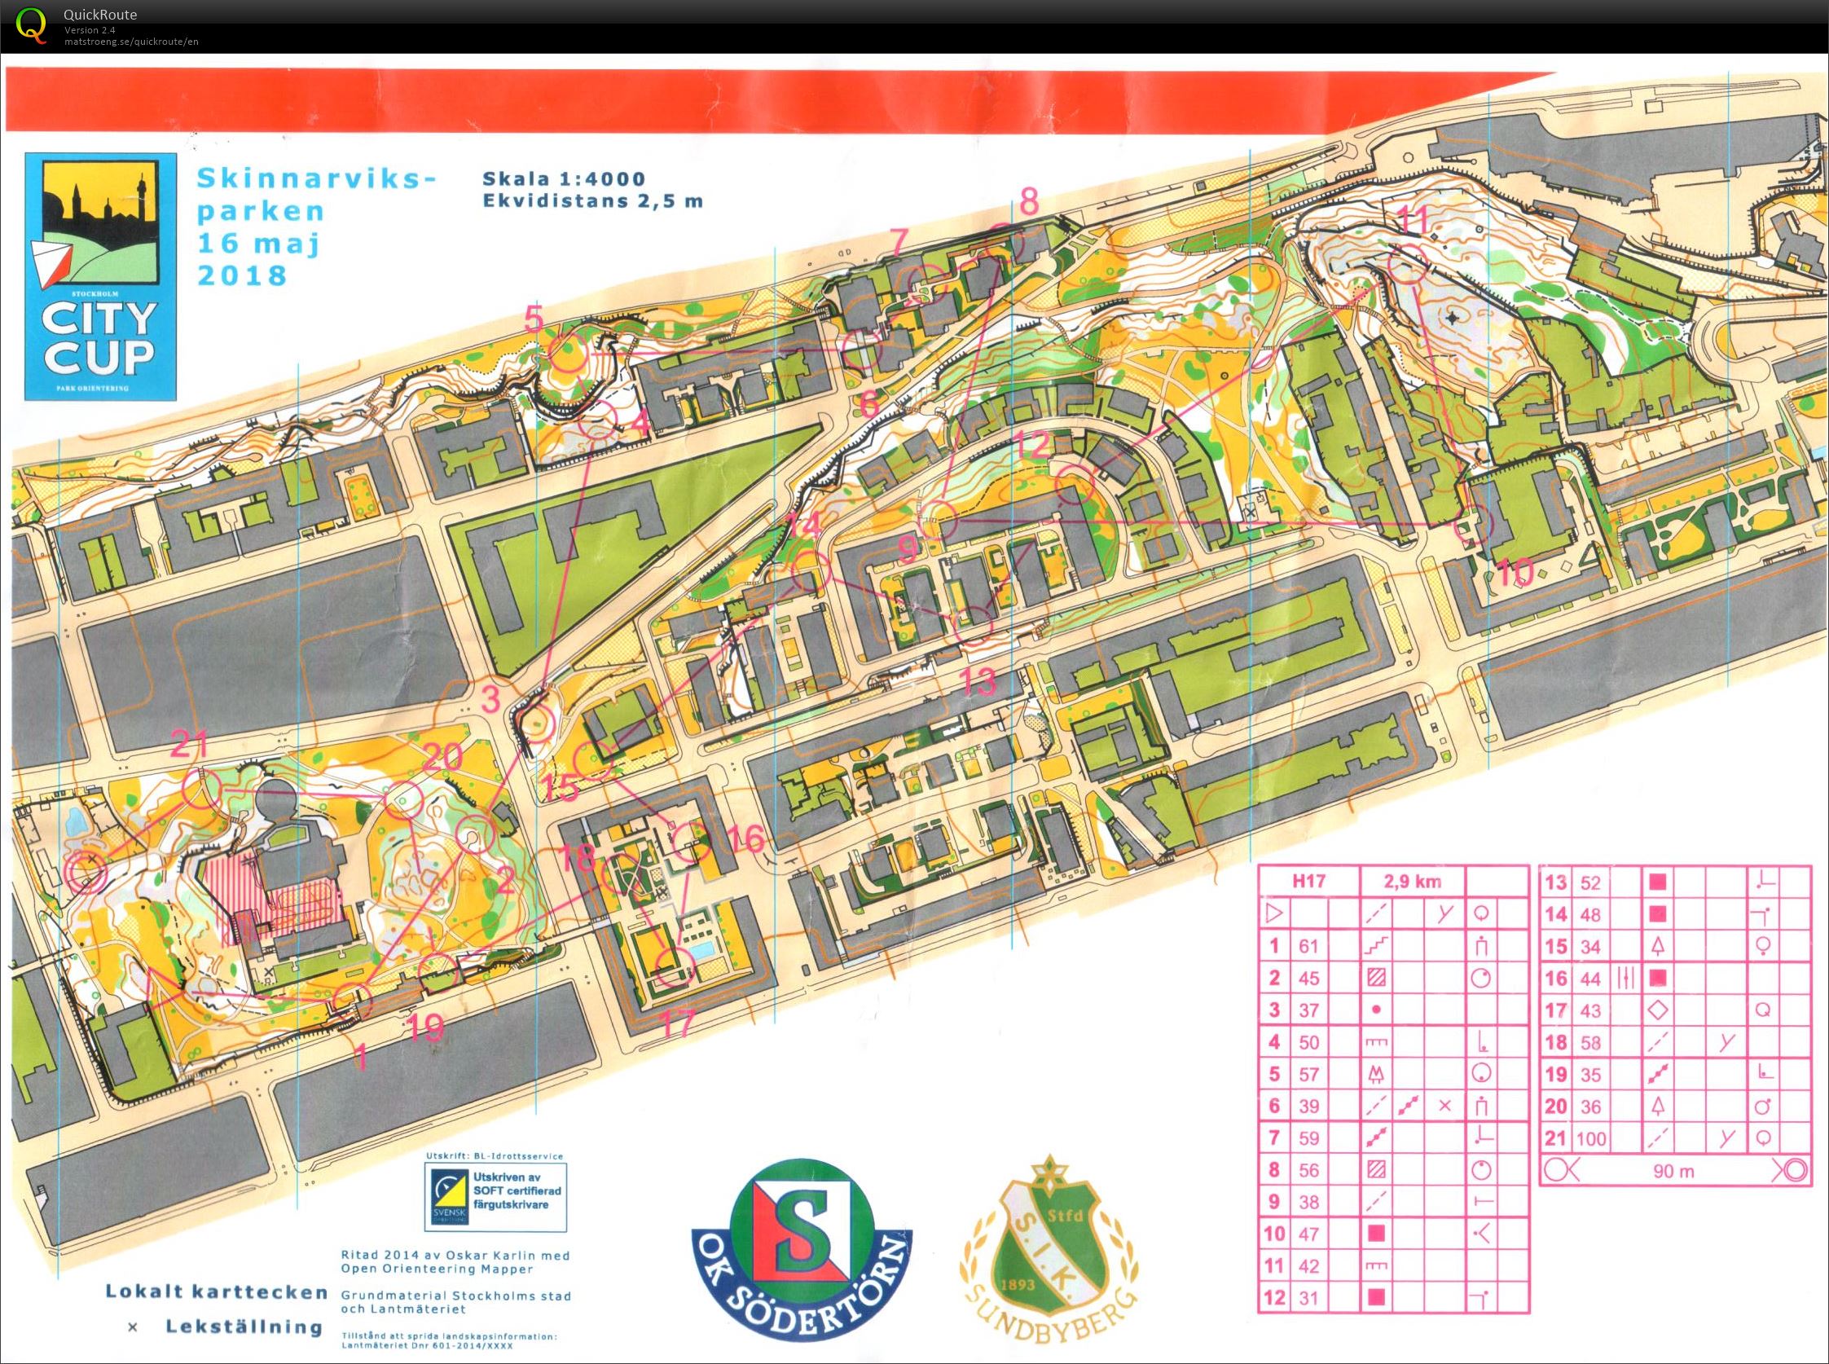Click control circle 1 on the map
The height and width of the screenshot is (1364, 1829).
click(354, 1001)
